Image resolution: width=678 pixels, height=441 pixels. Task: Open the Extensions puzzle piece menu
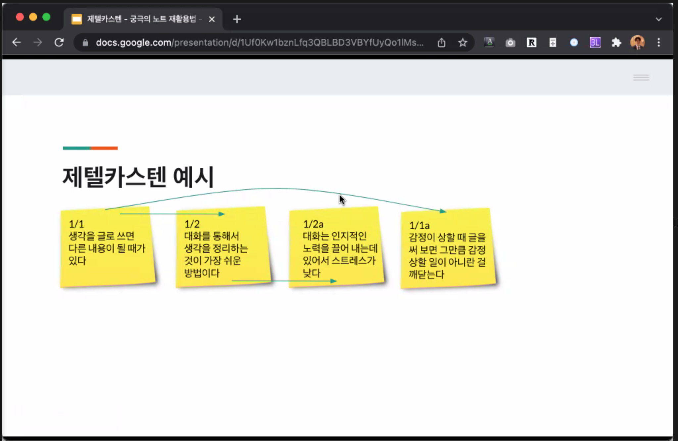tap(616, 42)
